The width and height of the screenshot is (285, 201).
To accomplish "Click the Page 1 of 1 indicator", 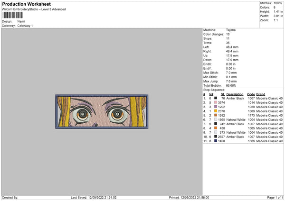I will 275,197.
